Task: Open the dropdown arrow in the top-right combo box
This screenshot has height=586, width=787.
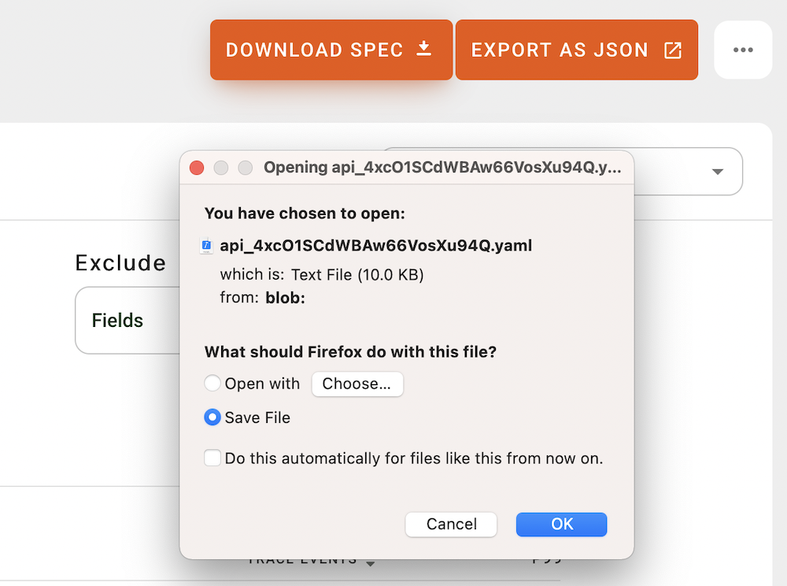Action: point(717,172)
